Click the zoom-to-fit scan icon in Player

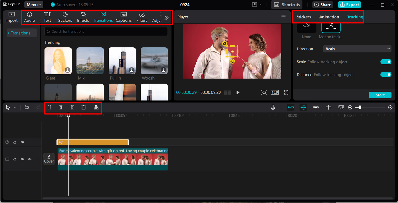coord(264,92)
